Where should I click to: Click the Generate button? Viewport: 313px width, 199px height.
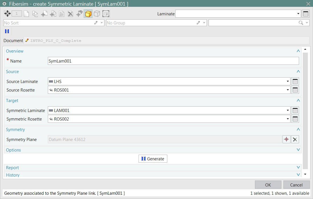(153, 159)
